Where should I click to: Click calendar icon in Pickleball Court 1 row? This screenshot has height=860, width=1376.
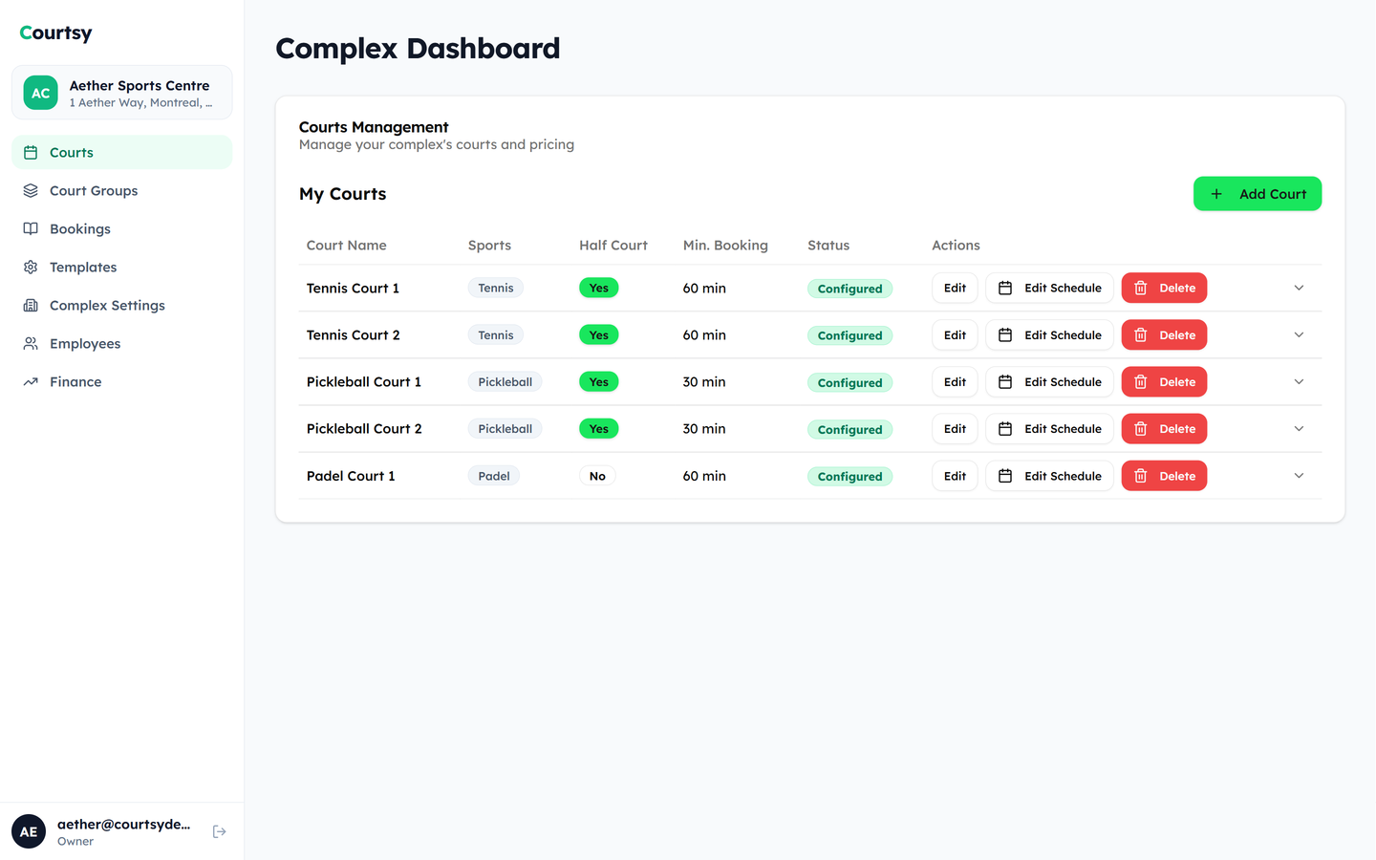pyautogui.click(x=1005, y=382)
